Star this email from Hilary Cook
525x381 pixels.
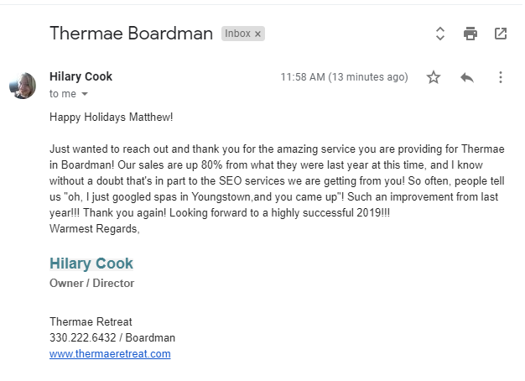coord(434,77)
